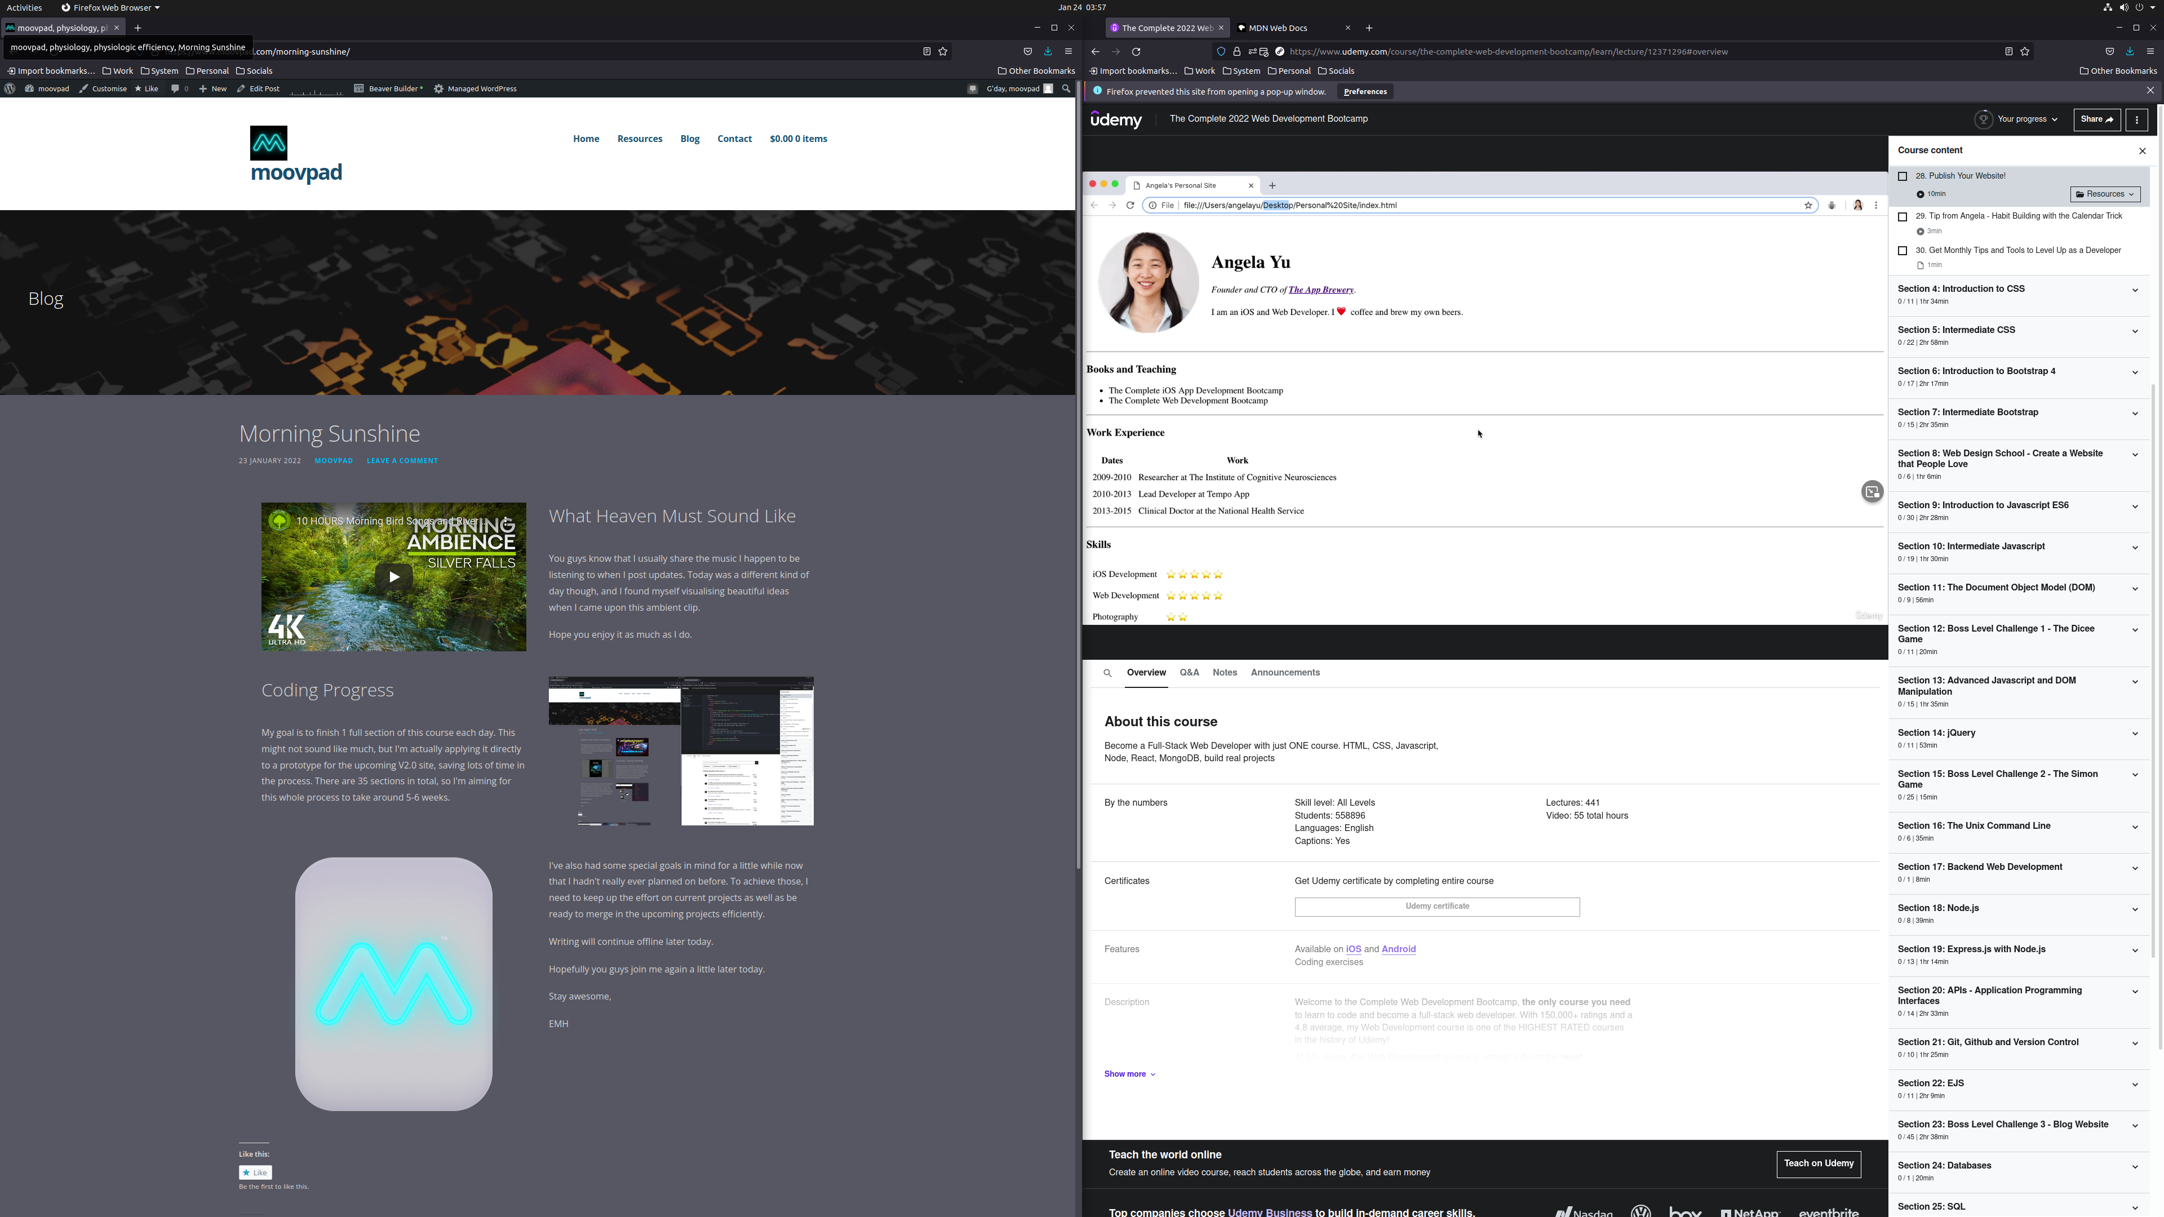Expand Section 11: The Document Object Model

point(2019,594)
